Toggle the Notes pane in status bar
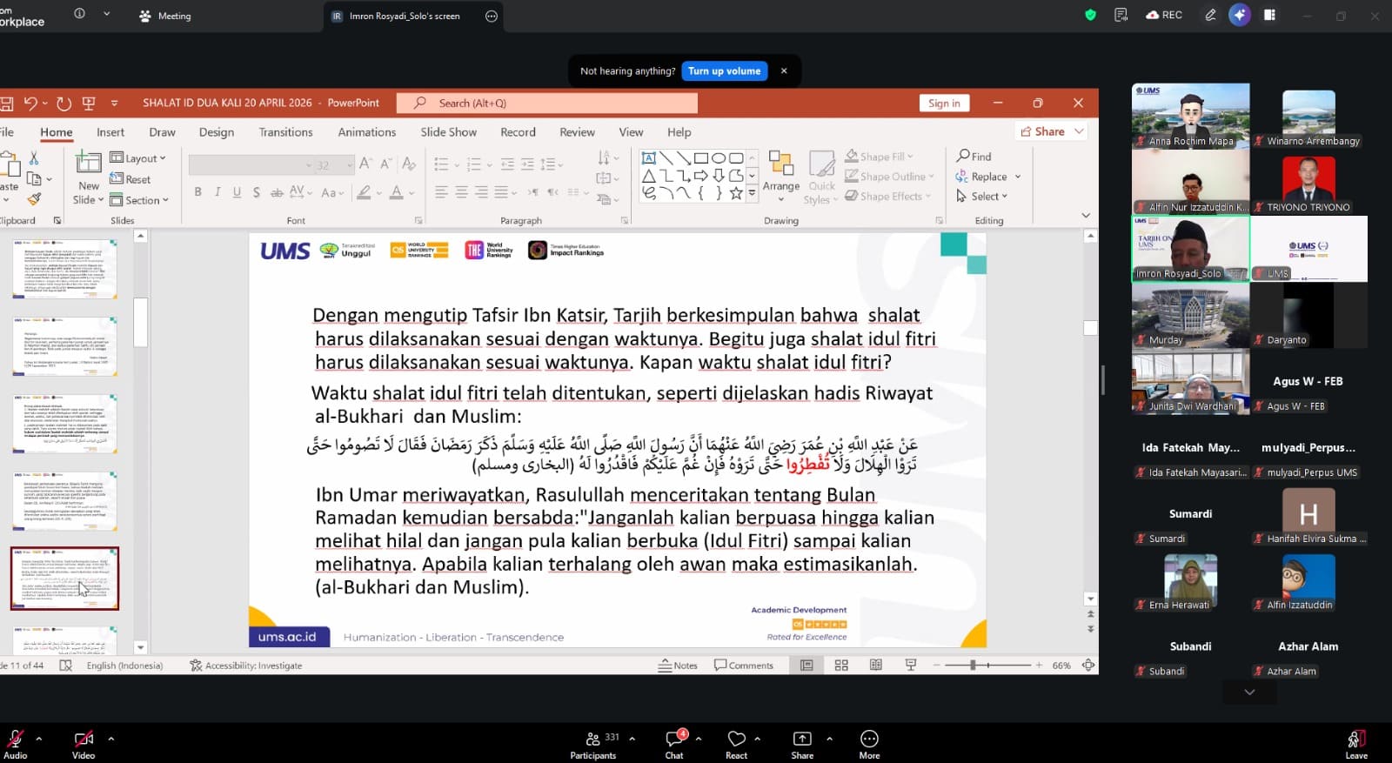This screenshot has width=1392, height=763. pos(678,665)
